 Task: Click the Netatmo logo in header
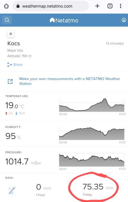coord(64,20)
